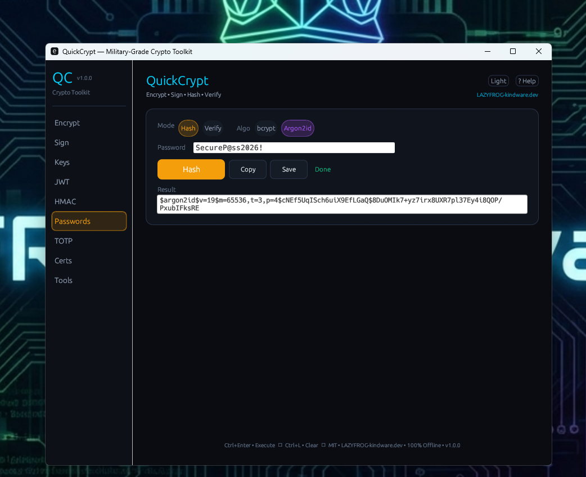Open the Tools section
586x477 pixels.
pyautogui.click(x=63, y=280)
